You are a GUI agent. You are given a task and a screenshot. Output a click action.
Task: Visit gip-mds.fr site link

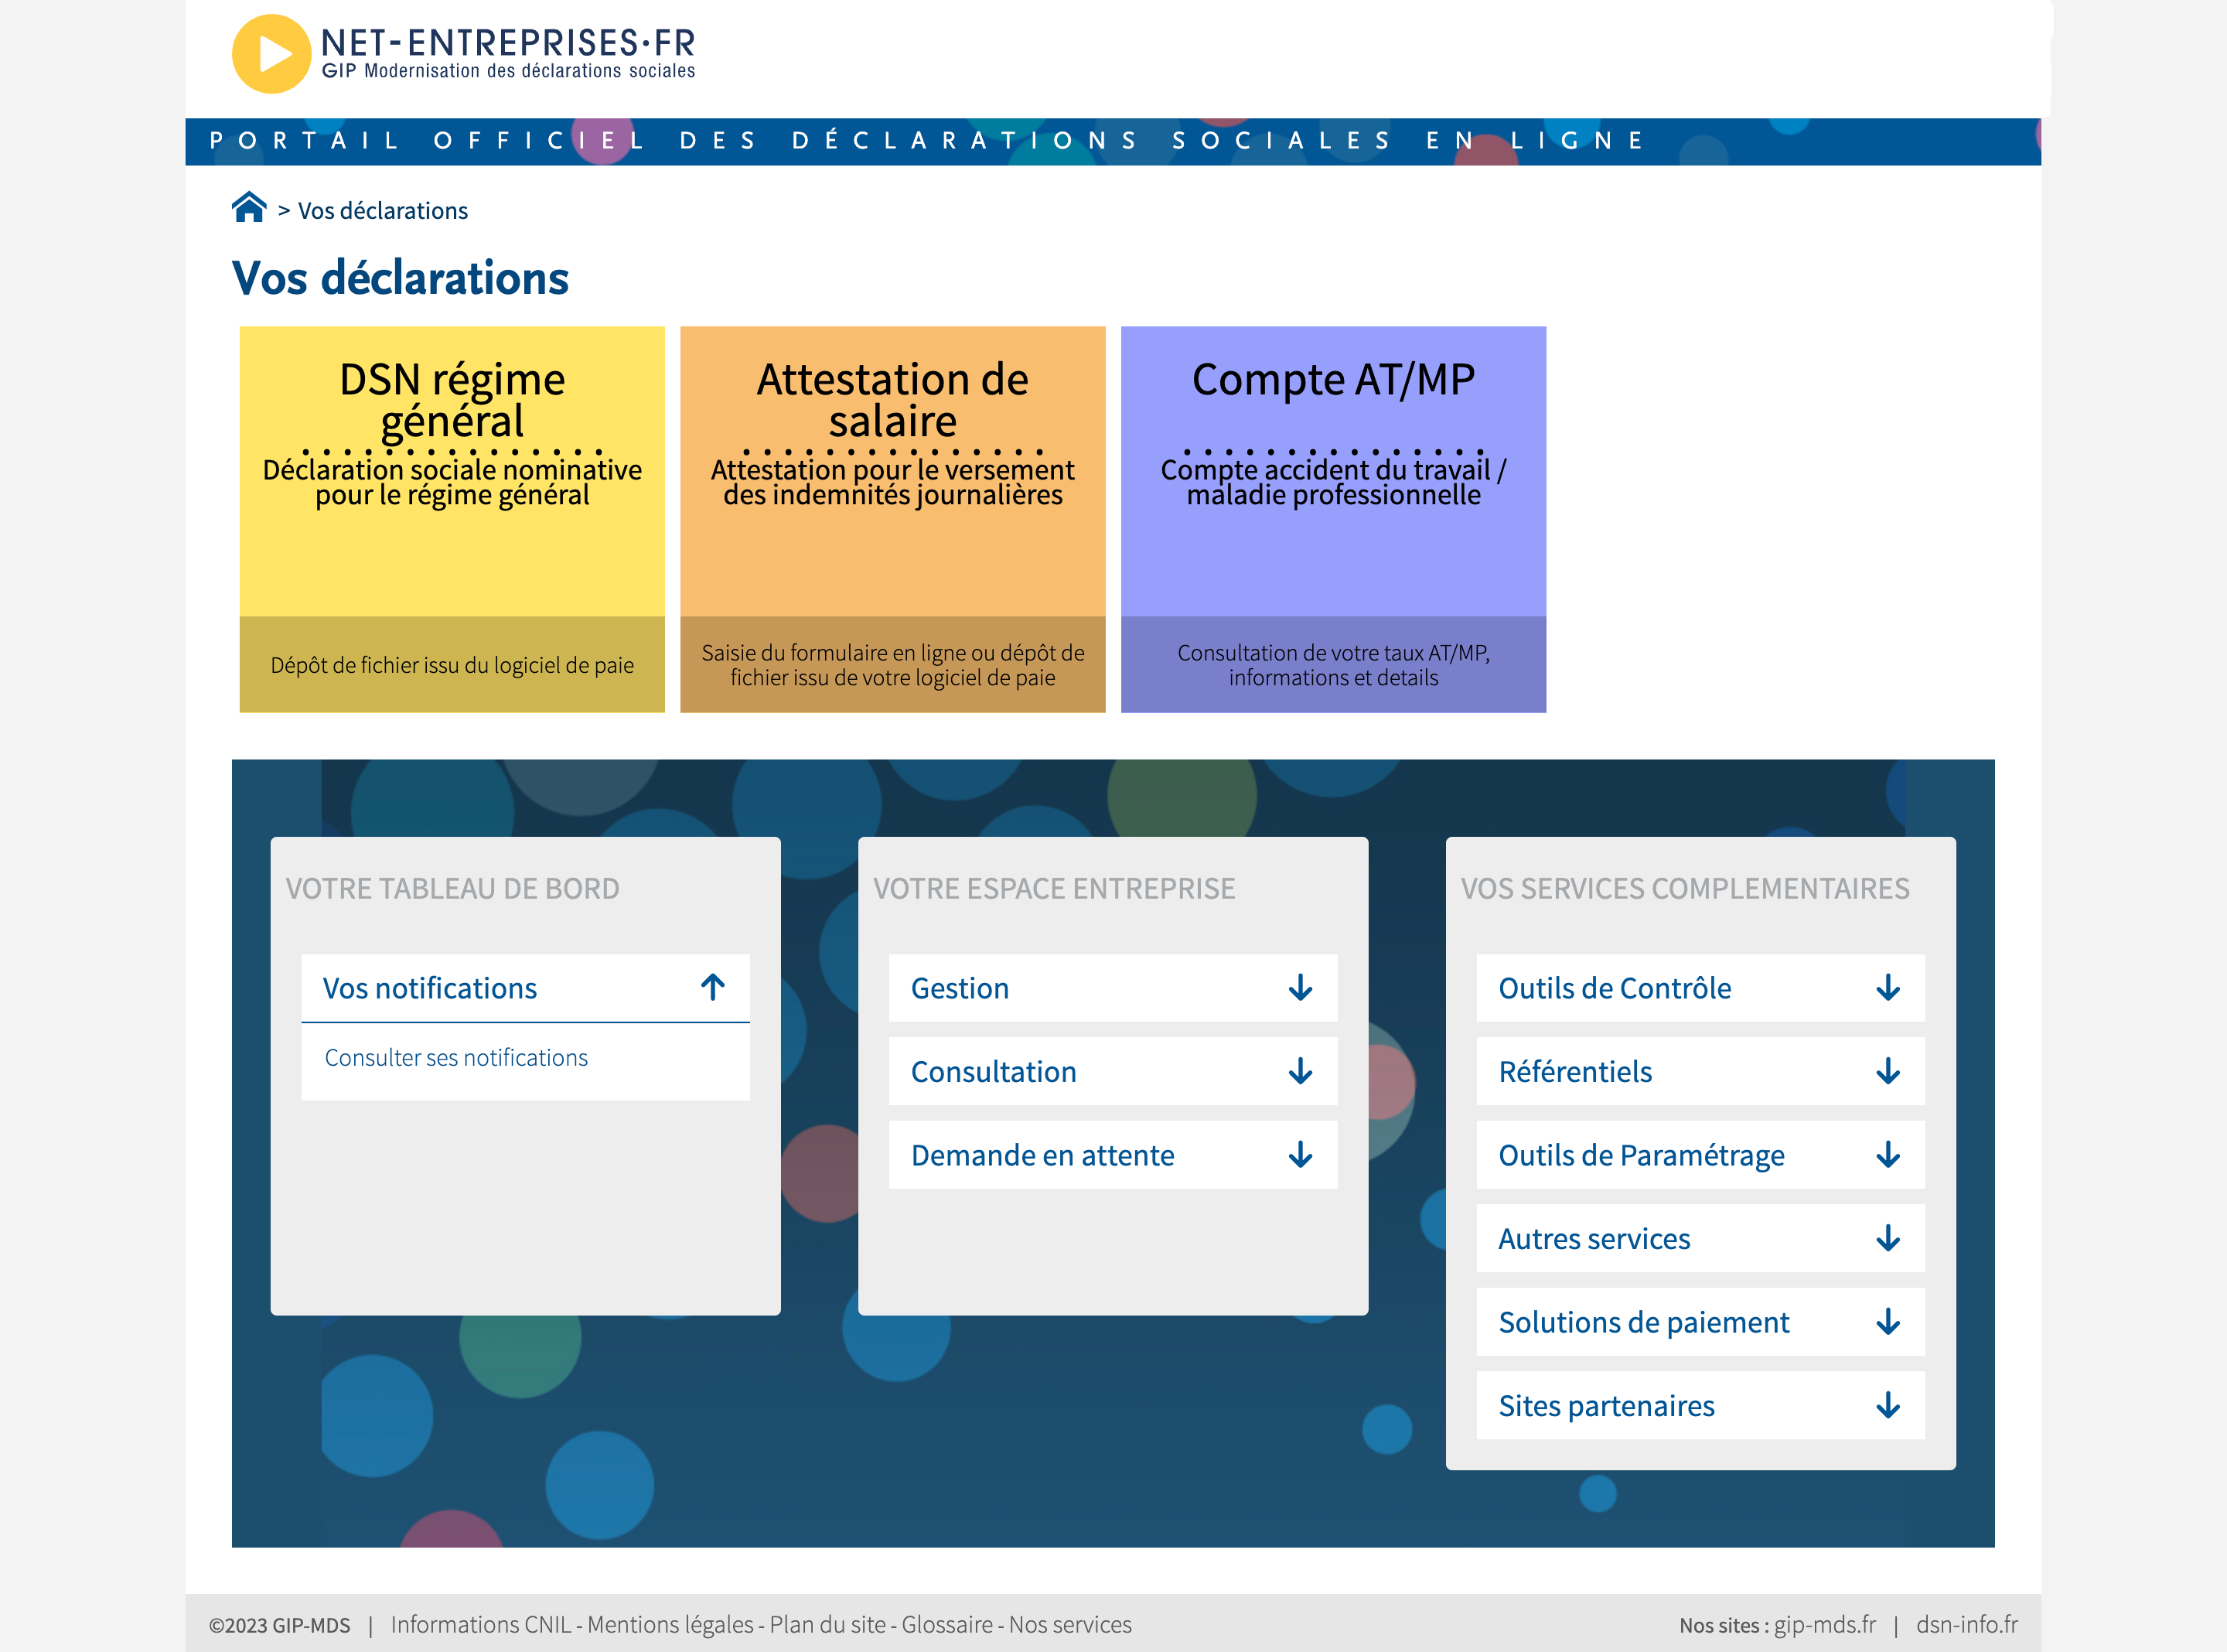coord(1825,1625)
